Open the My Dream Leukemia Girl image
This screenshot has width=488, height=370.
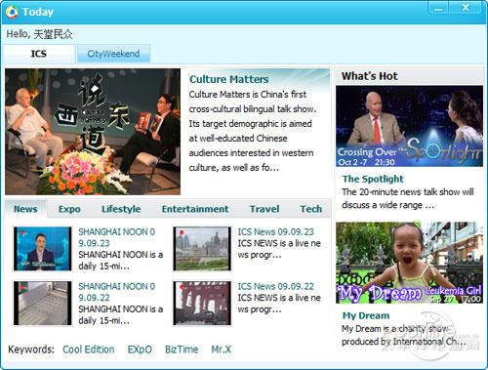[x=409, y=263]
